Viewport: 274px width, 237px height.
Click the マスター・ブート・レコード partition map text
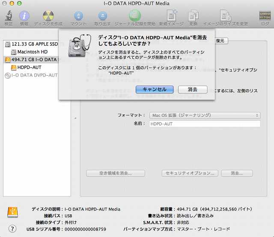203,229
